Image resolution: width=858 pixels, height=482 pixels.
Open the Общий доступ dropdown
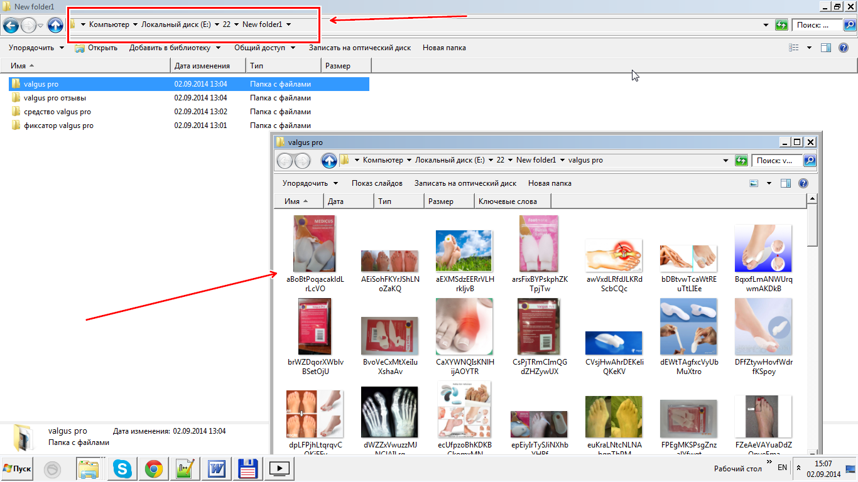(264, 48)
